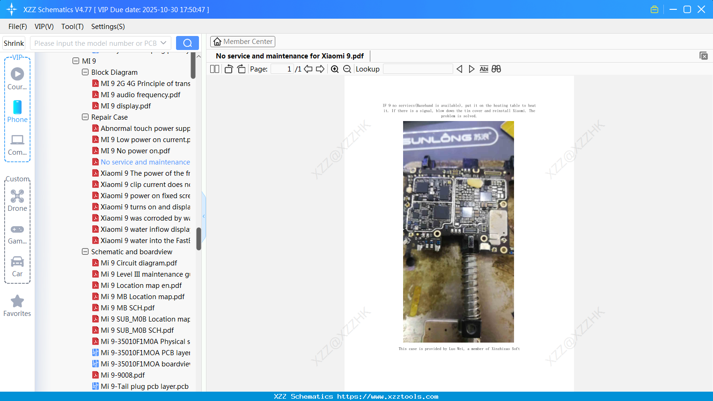Open the Mi 9-Tail plug pcb layer file icon
The width and height of the screenshot is (713, 401).
96,387
